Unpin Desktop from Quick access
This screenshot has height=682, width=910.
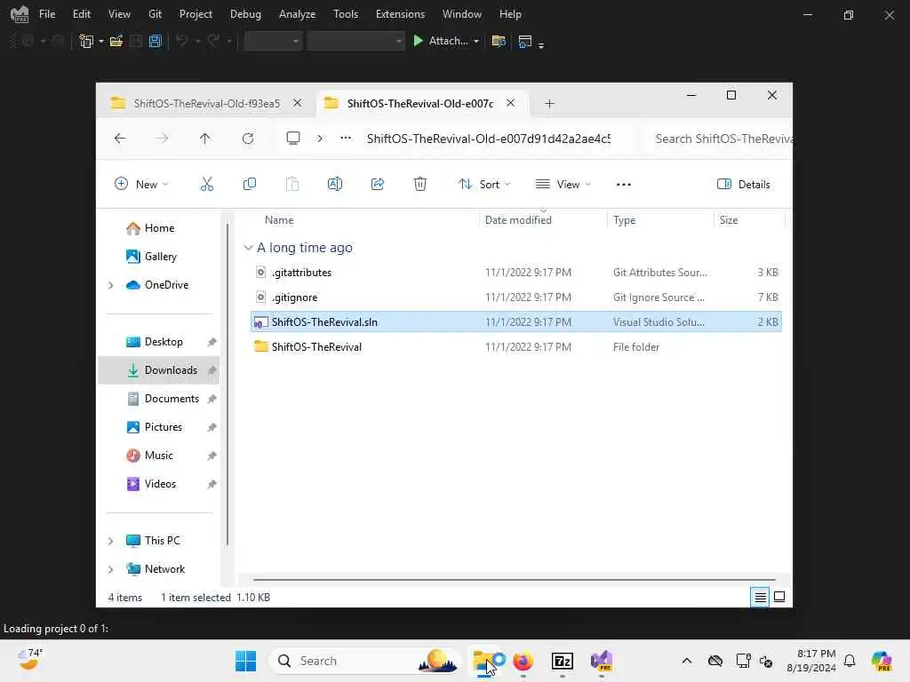click(x=212, y=342)
